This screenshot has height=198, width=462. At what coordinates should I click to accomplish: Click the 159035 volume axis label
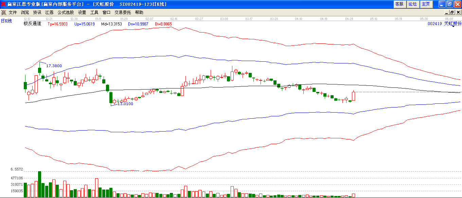click(17, 191)
